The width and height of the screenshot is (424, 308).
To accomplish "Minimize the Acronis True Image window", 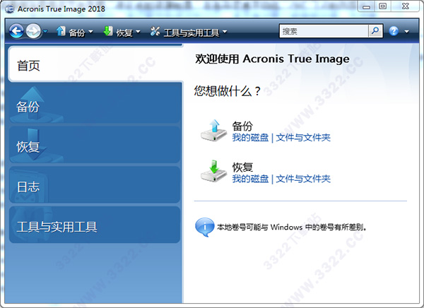I will coord(366,6).
